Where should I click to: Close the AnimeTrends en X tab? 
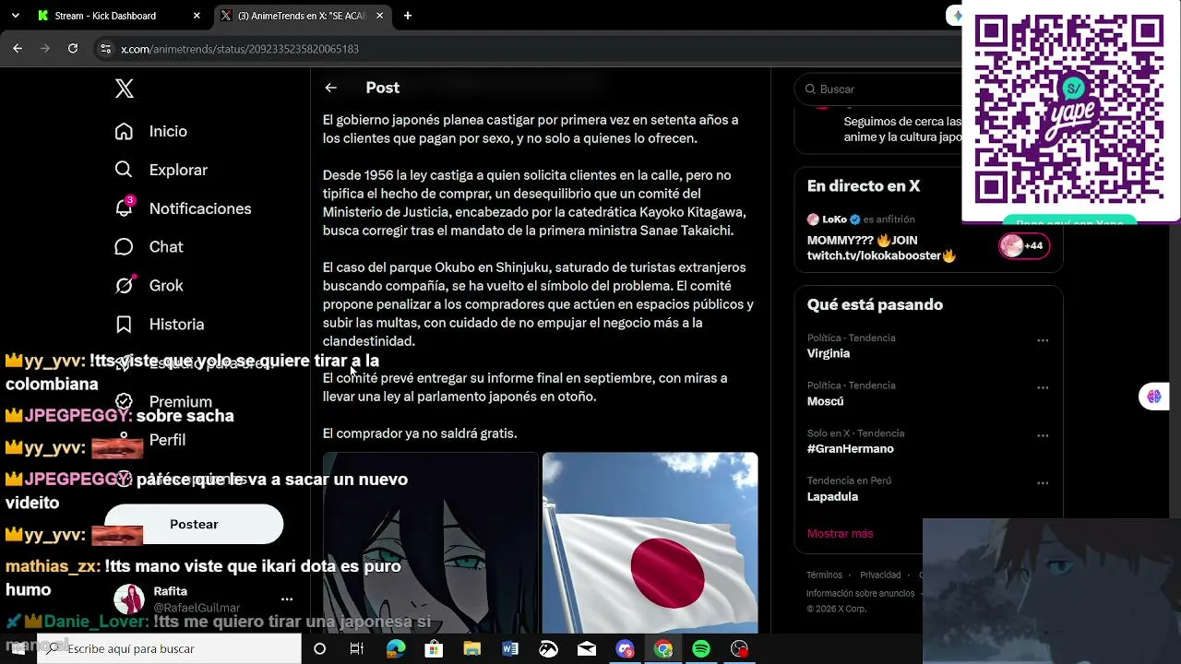pyautogui.click(x=380, y=16)
